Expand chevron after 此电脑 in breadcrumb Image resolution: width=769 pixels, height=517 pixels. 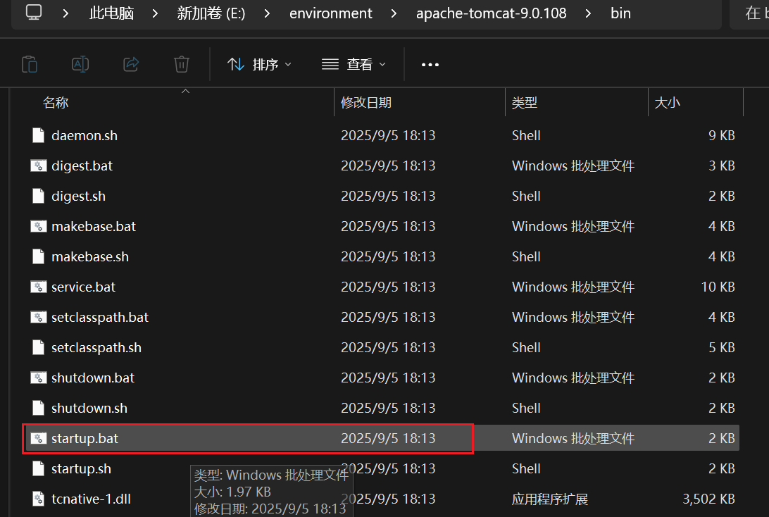click(x=155, y=13)
